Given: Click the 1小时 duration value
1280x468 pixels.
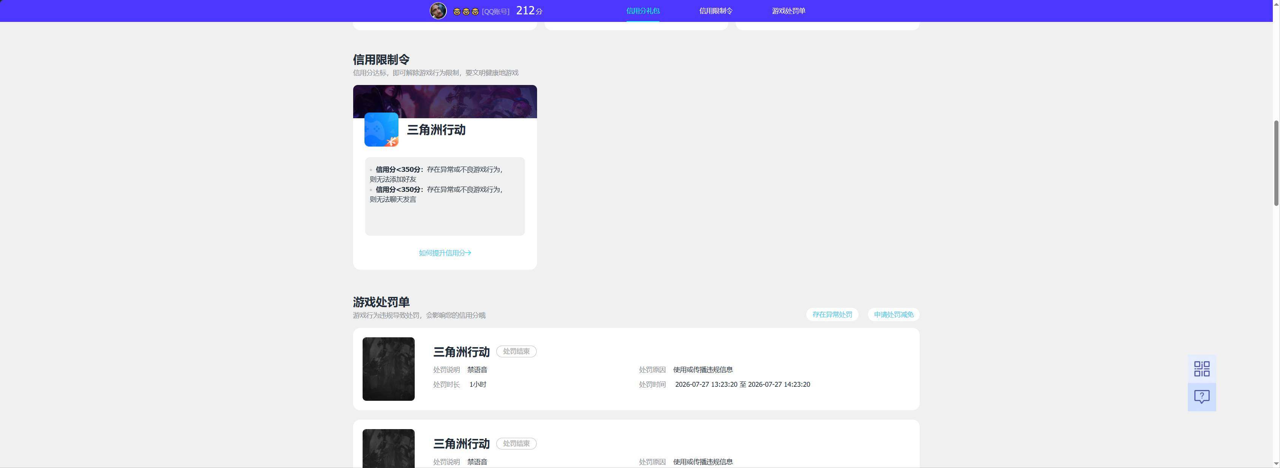Looking at the screenshot, I should 477,385.
